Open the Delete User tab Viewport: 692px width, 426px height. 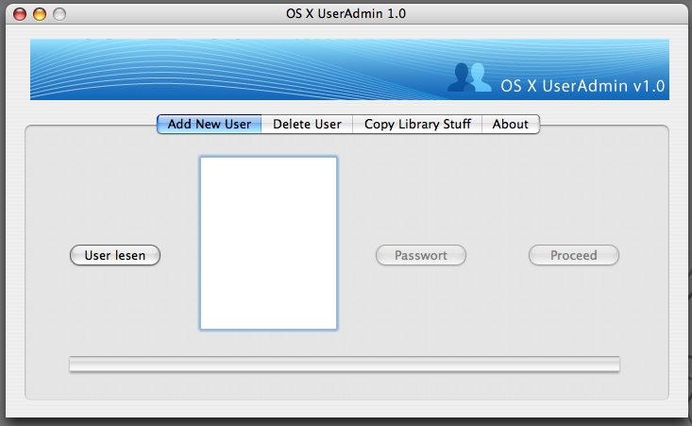click(307, 124)
